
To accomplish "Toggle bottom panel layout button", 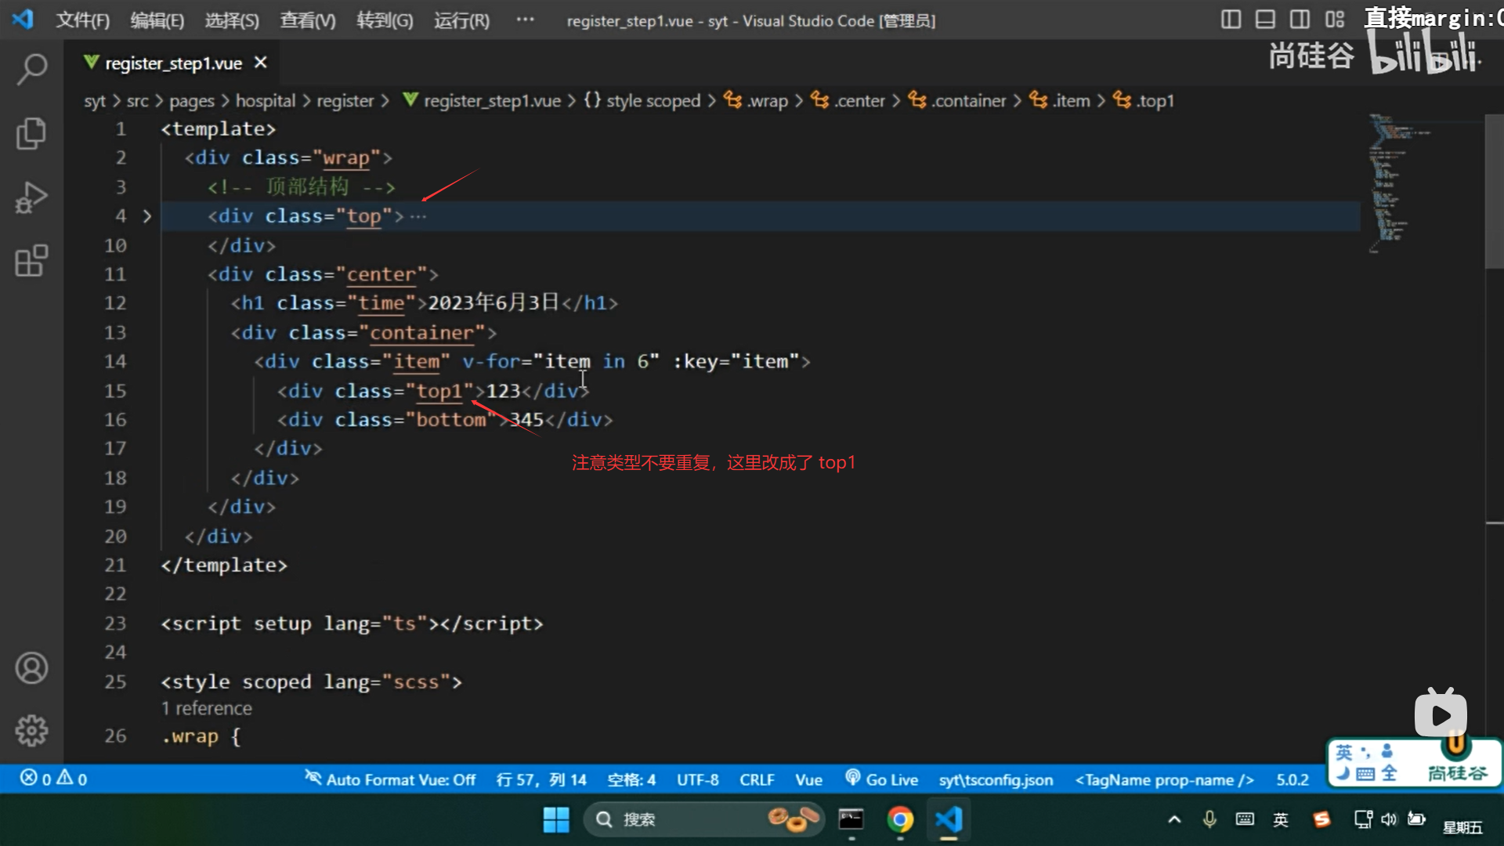I will [x=1265, y=20].
